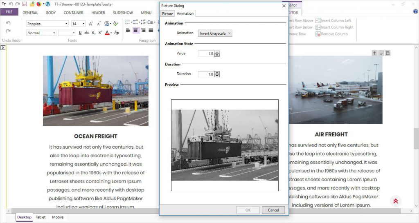
Task: Click the WordPress icon in title bar
Action: [x=48, y=4]
